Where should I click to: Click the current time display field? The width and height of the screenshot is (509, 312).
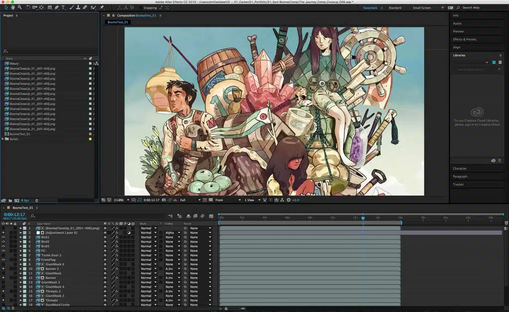click(14, 215)
